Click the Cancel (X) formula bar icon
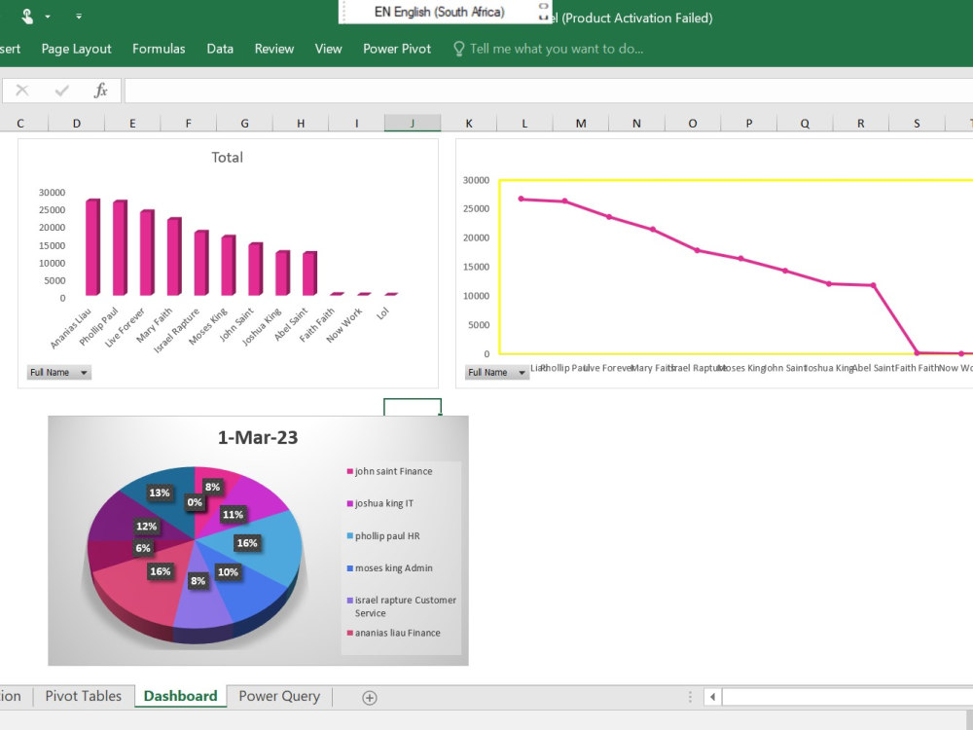The height and width of the screenshot is (730, 973). 21,90
